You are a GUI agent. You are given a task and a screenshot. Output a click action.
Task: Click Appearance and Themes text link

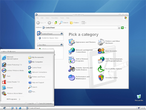pos(86,42)
